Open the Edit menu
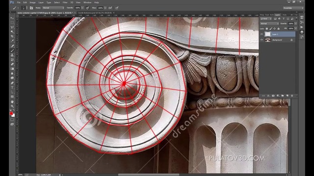The image size is (314, 176). tap(25, 2)
